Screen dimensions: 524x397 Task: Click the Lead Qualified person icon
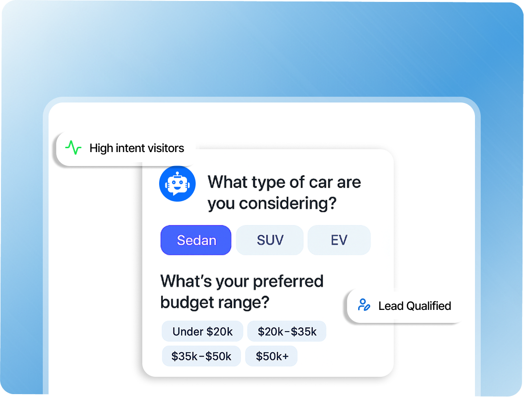[x=364, y=305]
